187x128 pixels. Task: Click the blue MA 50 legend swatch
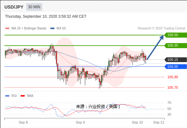pos(52,29)
